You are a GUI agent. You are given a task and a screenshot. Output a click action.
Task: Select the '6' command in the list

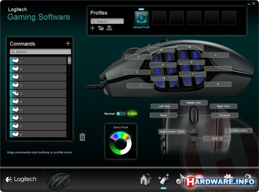pos(38,118)
